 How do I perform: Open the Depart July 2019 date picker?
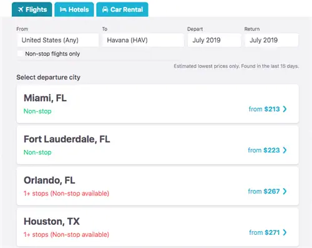point(215,40)
